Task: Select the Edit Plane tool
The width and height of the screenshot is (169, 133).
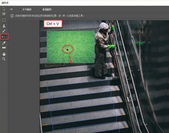Action: [x=4, y=9]
